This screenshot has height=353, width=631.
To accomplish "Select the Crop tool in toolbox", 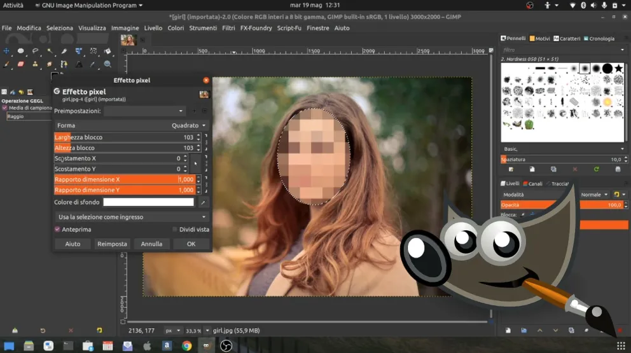I will pyautogui.click(x=64, y=51).
